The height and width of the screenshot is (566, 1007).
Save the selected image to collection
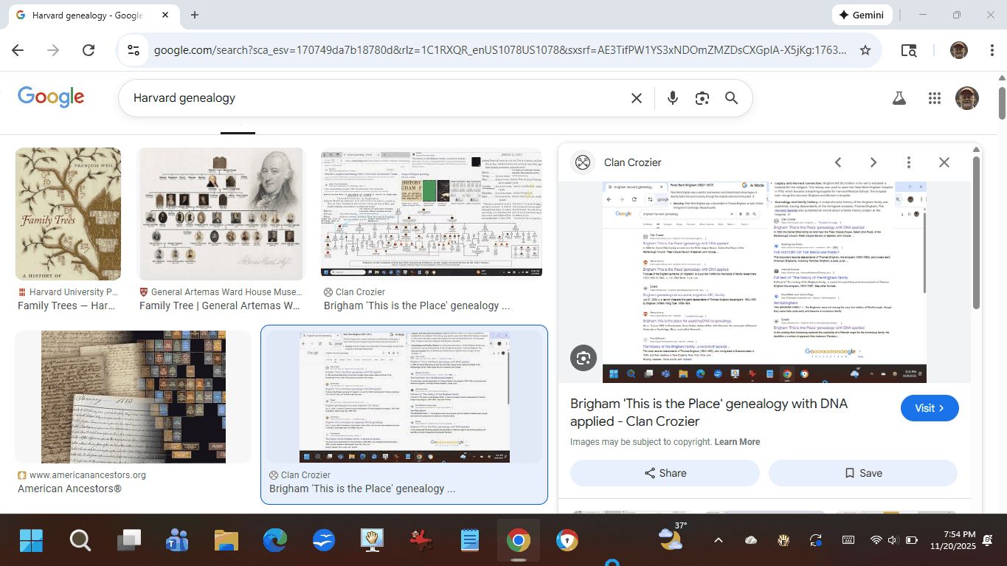click(x=862, y=473)
